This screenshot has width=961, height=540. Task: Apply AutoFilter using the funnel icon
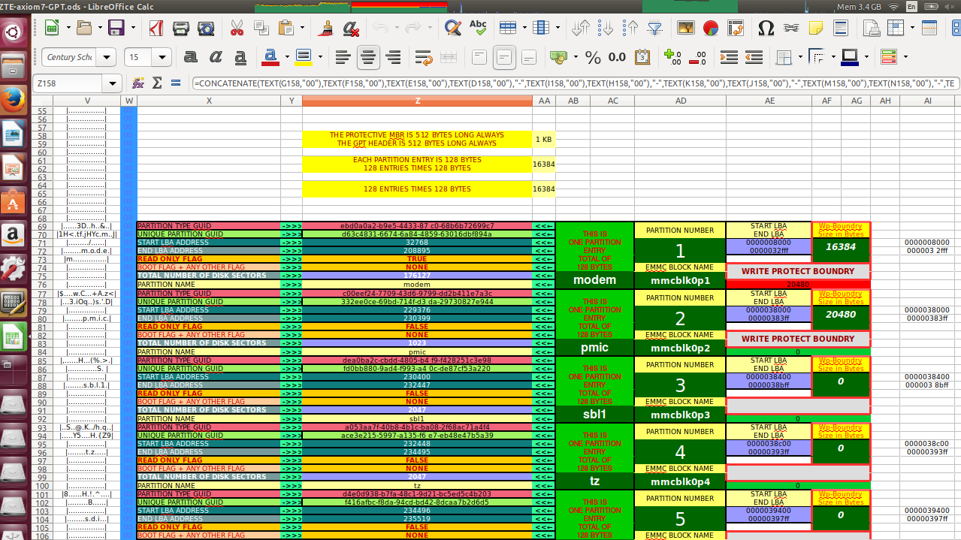pos(655,29)
